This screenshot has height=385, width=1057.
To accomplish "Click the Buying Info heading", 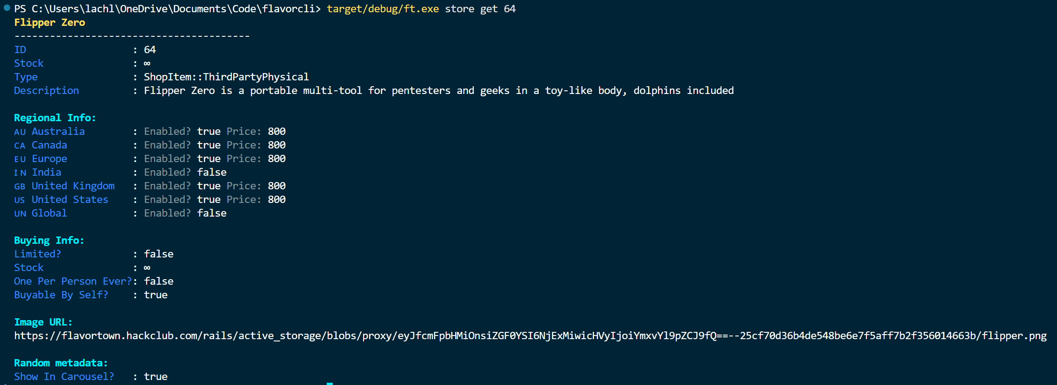I will tap(49, 241).
